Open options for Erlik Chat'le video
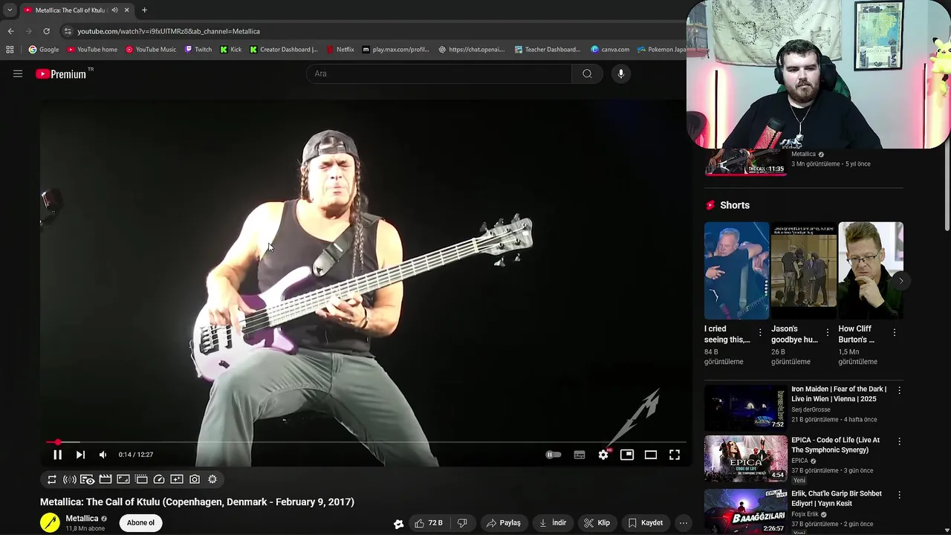Image resolution: width=951 pixels, height=535 pixels. coord(900,495)
